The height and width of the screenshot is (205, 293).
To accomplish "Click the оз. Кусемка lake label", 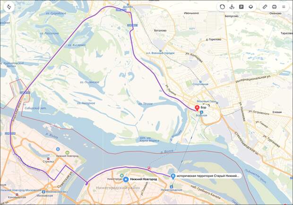I will point(77,45).
